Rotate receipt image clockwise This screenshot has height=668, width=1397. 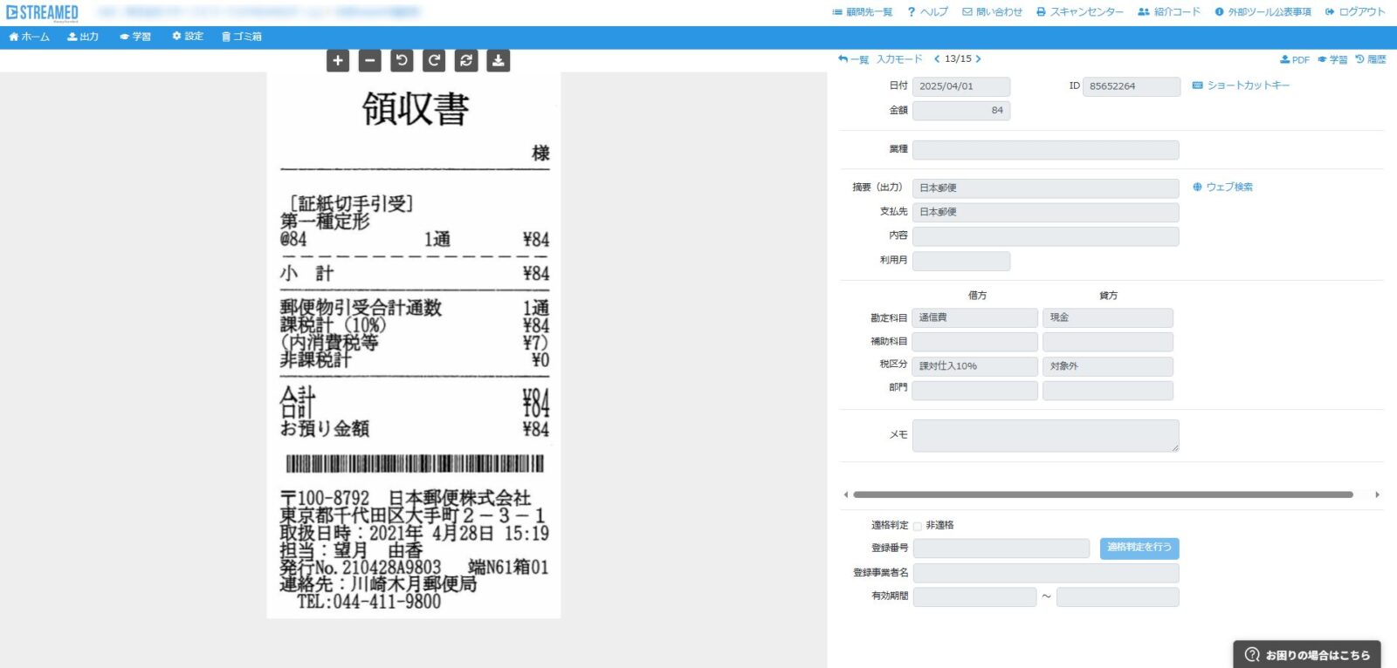434,60
